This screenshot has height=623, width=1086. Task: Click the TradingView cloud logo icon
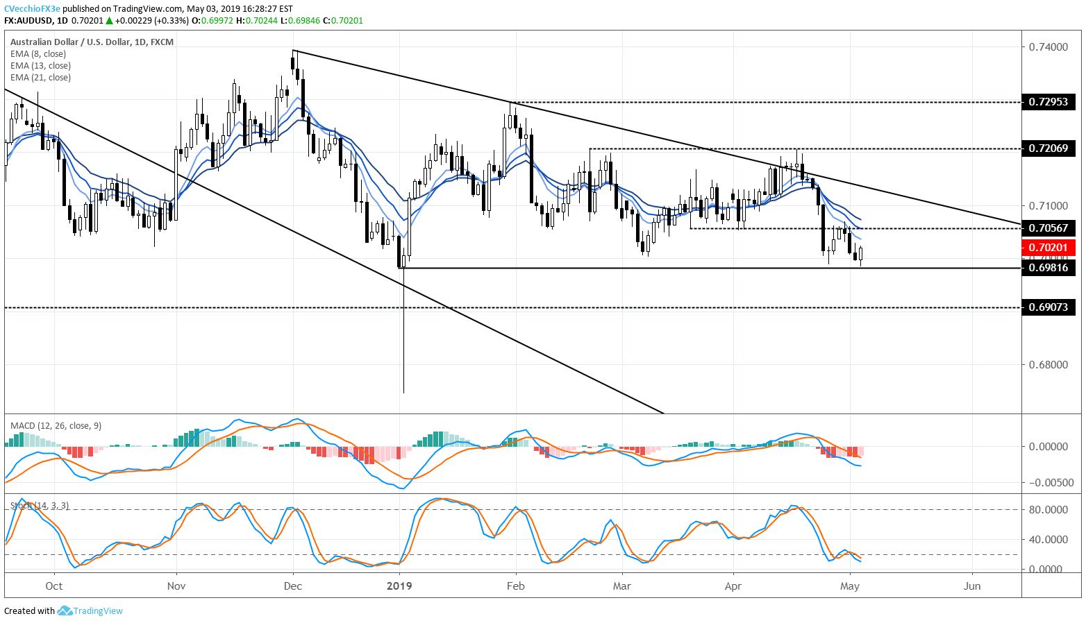click(x=65, y=611)
